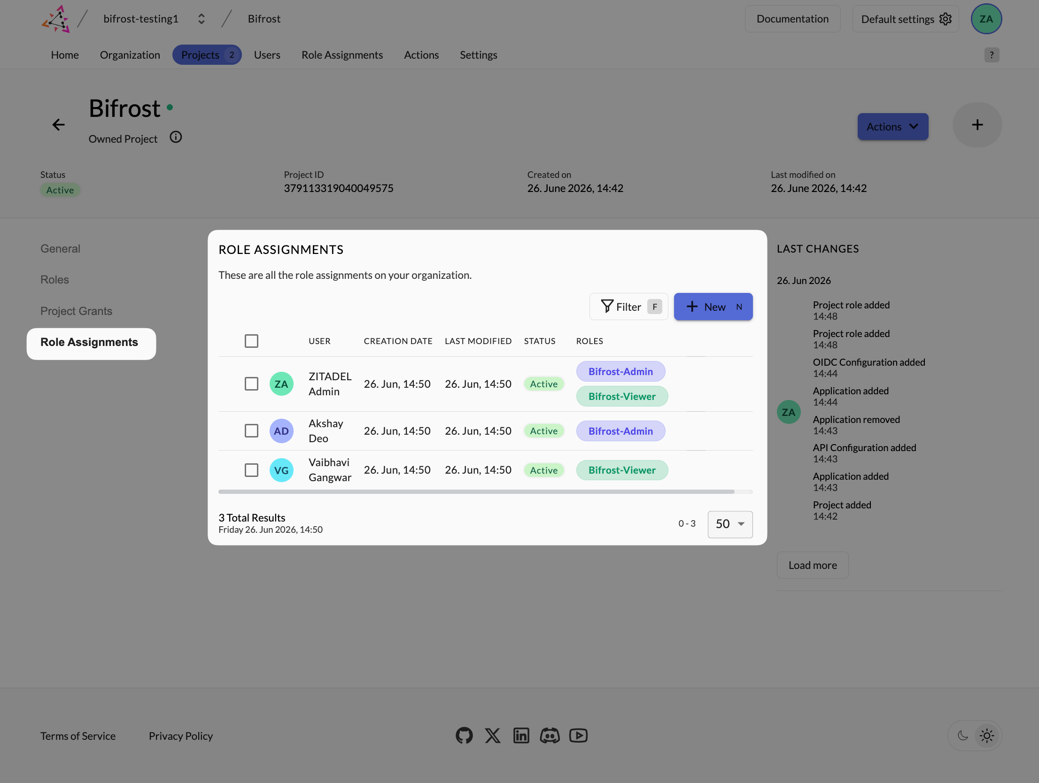1039x783 pixels.
Task: Open Privacy Policy link
Action: pyautogui.click(x=181, y=736)
